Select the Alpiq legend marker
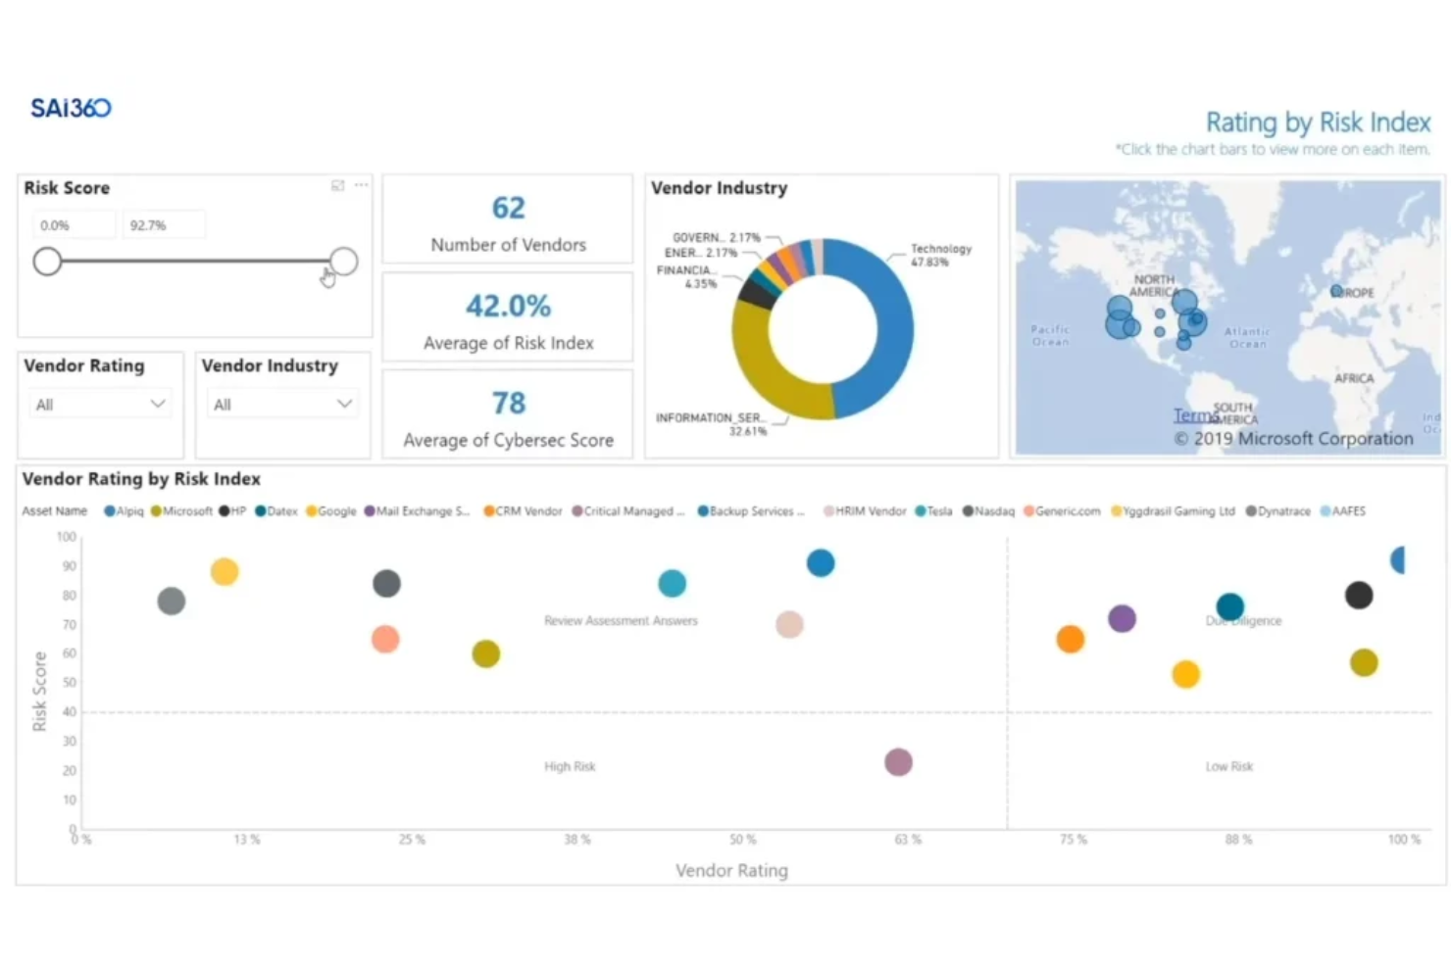The image size is (1451, 967). pos(111,510)
